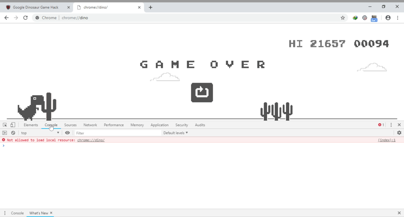The width and height of the screenshot is (404, 217).
Task: Open the Security panel
Action: point(181,125)
